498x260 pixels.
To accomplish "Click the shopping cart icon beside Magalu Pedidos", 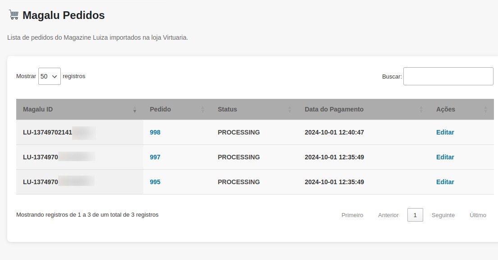I will (x=14, y=14).
